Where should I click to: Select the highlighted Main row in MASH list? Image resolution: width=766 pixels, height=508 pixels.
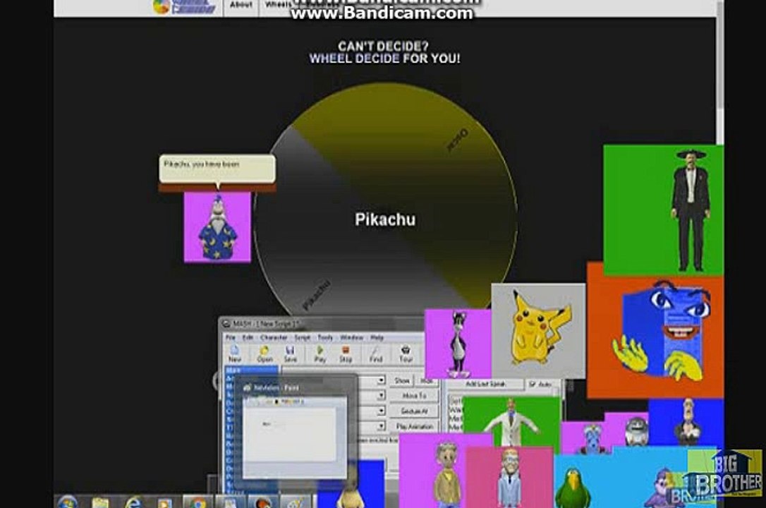(252, 370)
